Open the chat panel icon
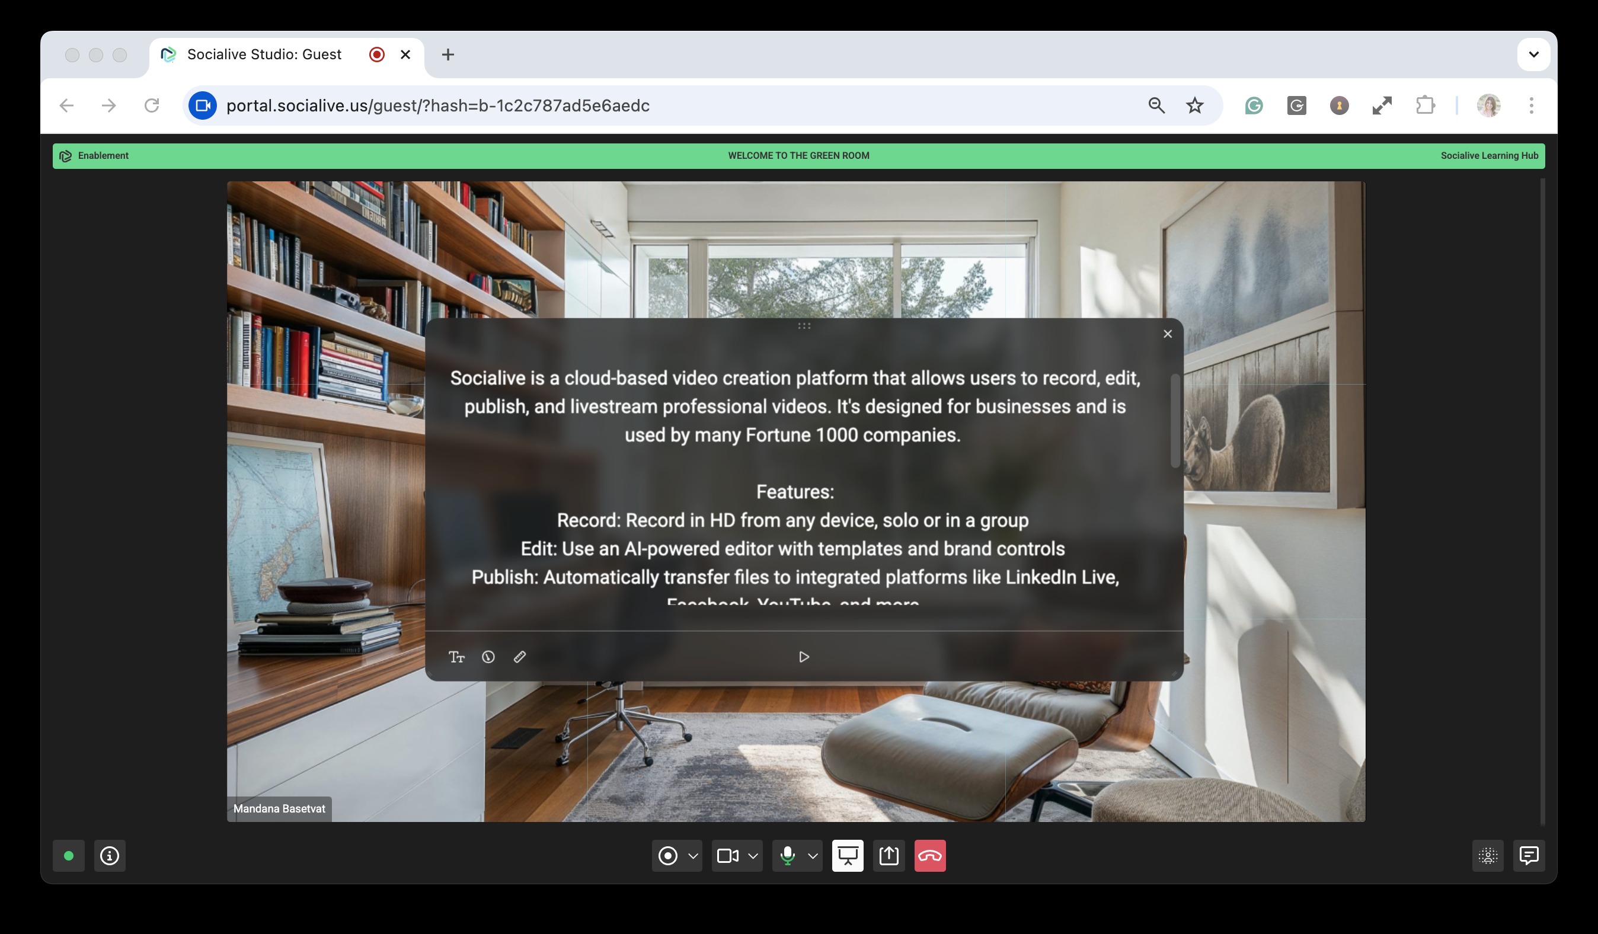The height and width of the screenshot is (934, 1598). point(1529,856)
